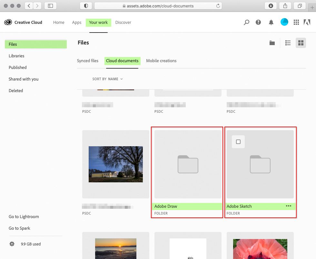Viewport: 316px width, 259px height.
Task: Select the Your work tab
Action: tap(98, 22)
